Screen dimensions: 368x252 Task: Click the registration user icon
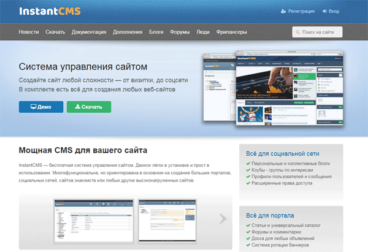coord(283,11)
